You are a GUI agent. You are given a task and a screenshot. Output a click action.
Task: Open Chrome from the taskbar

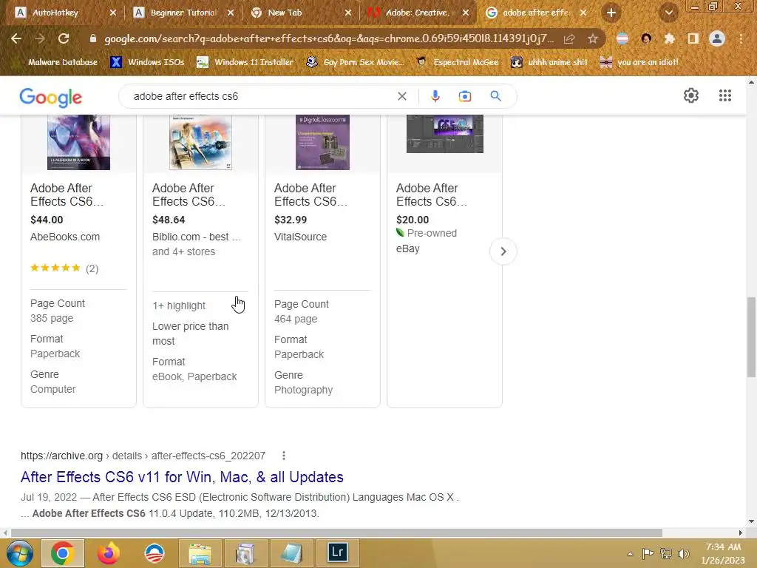point(63,553)
